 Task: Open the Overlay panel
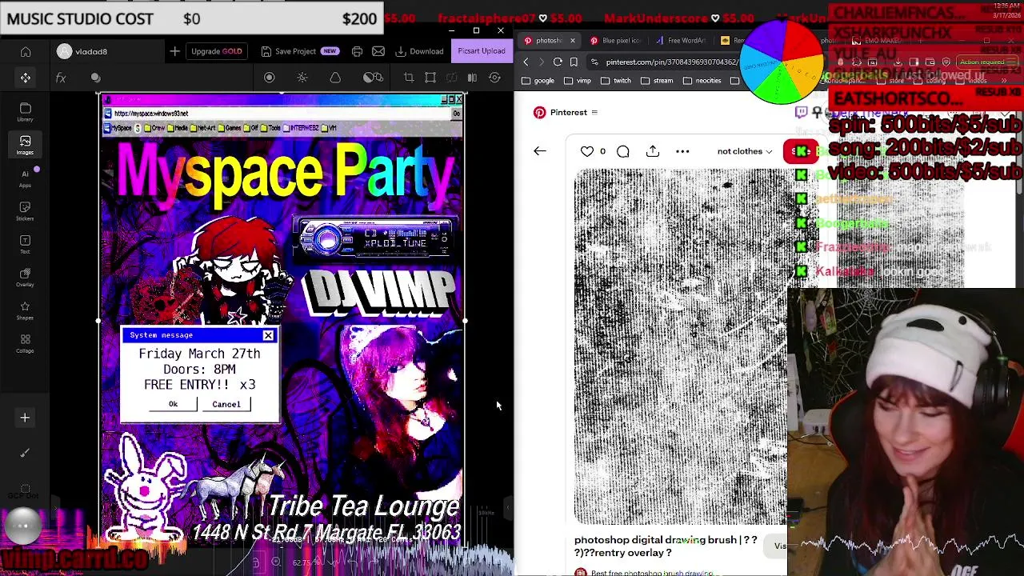pos(26,277)
